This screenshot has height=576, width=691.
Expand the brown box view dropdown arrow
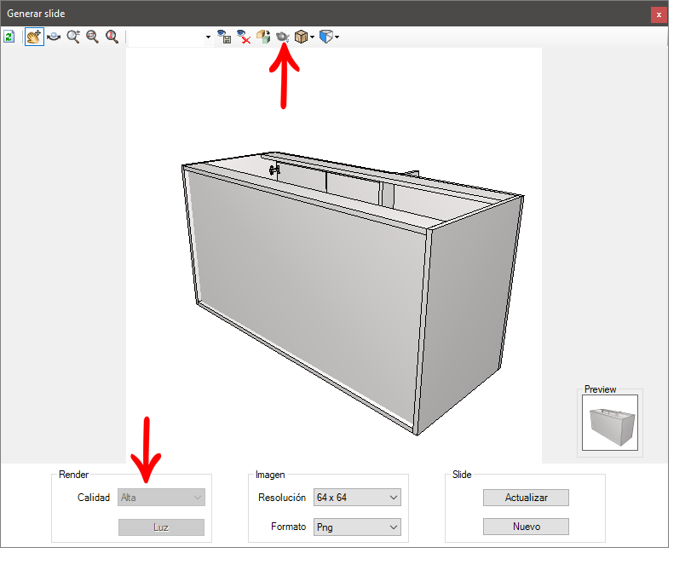pyautogui.click(x=313, y=37)
